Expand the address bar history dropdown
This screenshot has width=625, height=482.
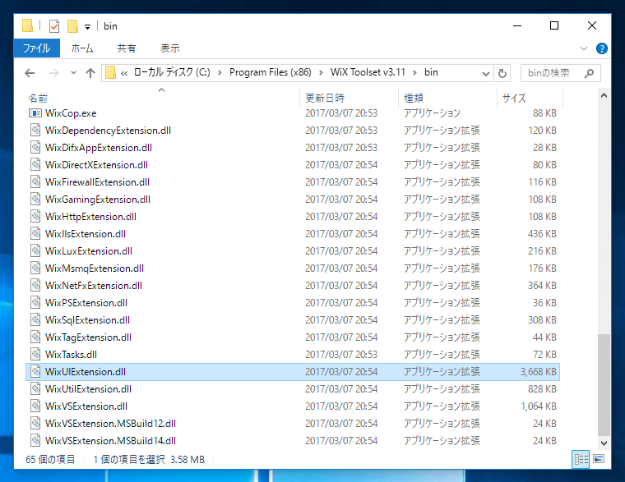click(x=485, y=73)
